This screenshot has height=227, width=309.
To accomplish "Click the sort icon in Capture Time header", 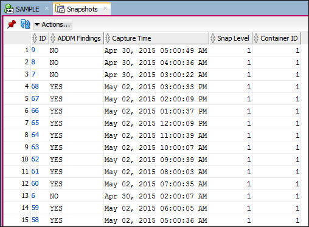I will pos(108,38).
